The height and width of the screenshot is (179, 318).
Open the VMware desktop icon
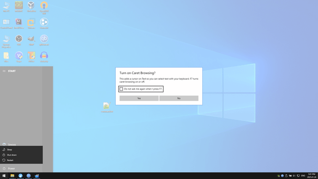point(31,24)
